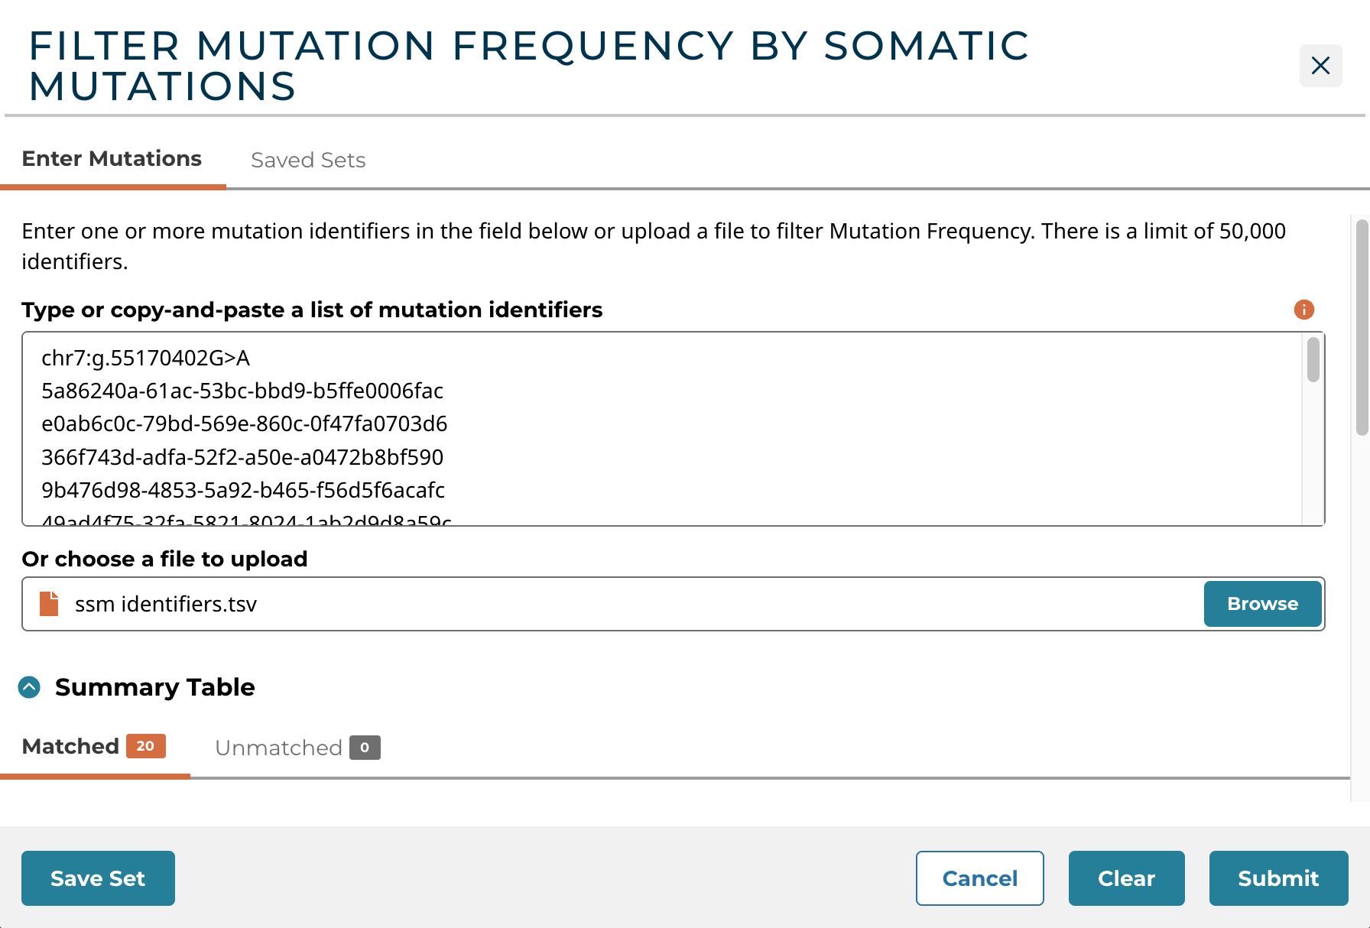1370x928 pixels.
Task: Switch to the Saved Sets tab
Action: pyautogui.click(x=308, y=160)
